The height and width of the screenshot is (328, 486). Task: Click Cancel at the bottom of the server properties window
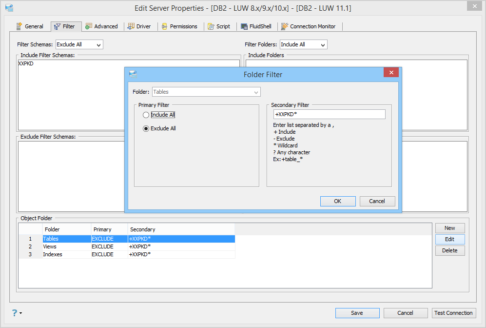(x=406, y=313)
